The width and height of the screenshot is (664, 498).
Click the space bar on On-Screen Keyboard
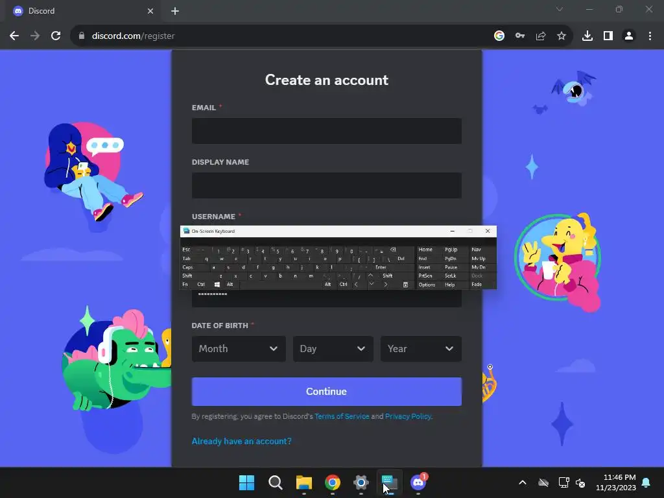click(280, 285)
